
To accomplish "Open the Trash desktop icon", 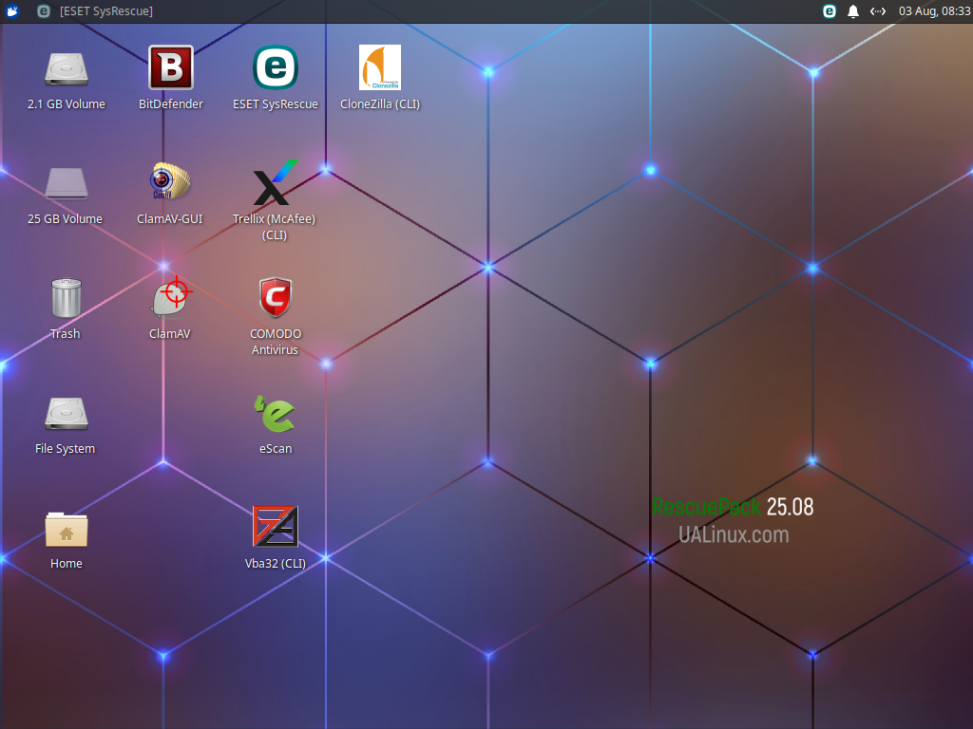I will click(x=67, y=297).
